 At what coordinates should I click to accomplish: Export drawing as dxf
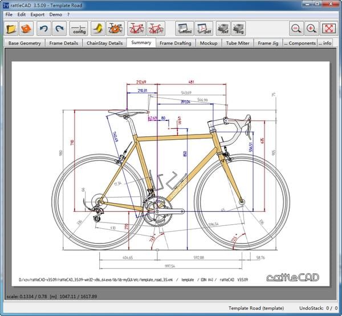pos(223,28)
